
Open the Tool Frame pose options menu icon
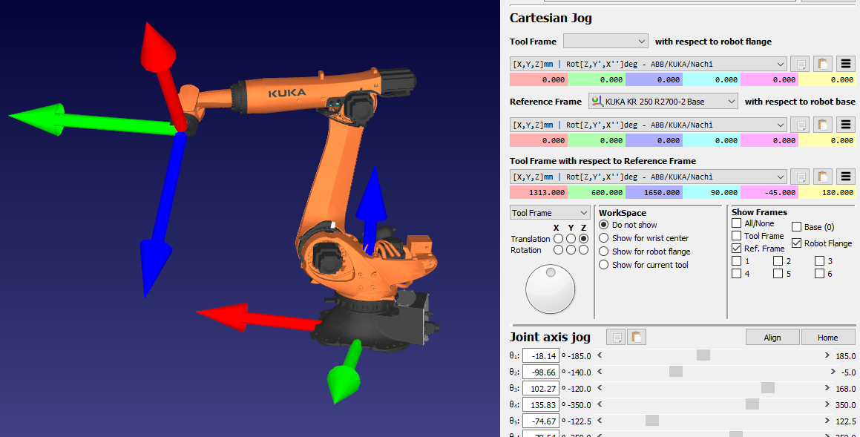[846, 64]
